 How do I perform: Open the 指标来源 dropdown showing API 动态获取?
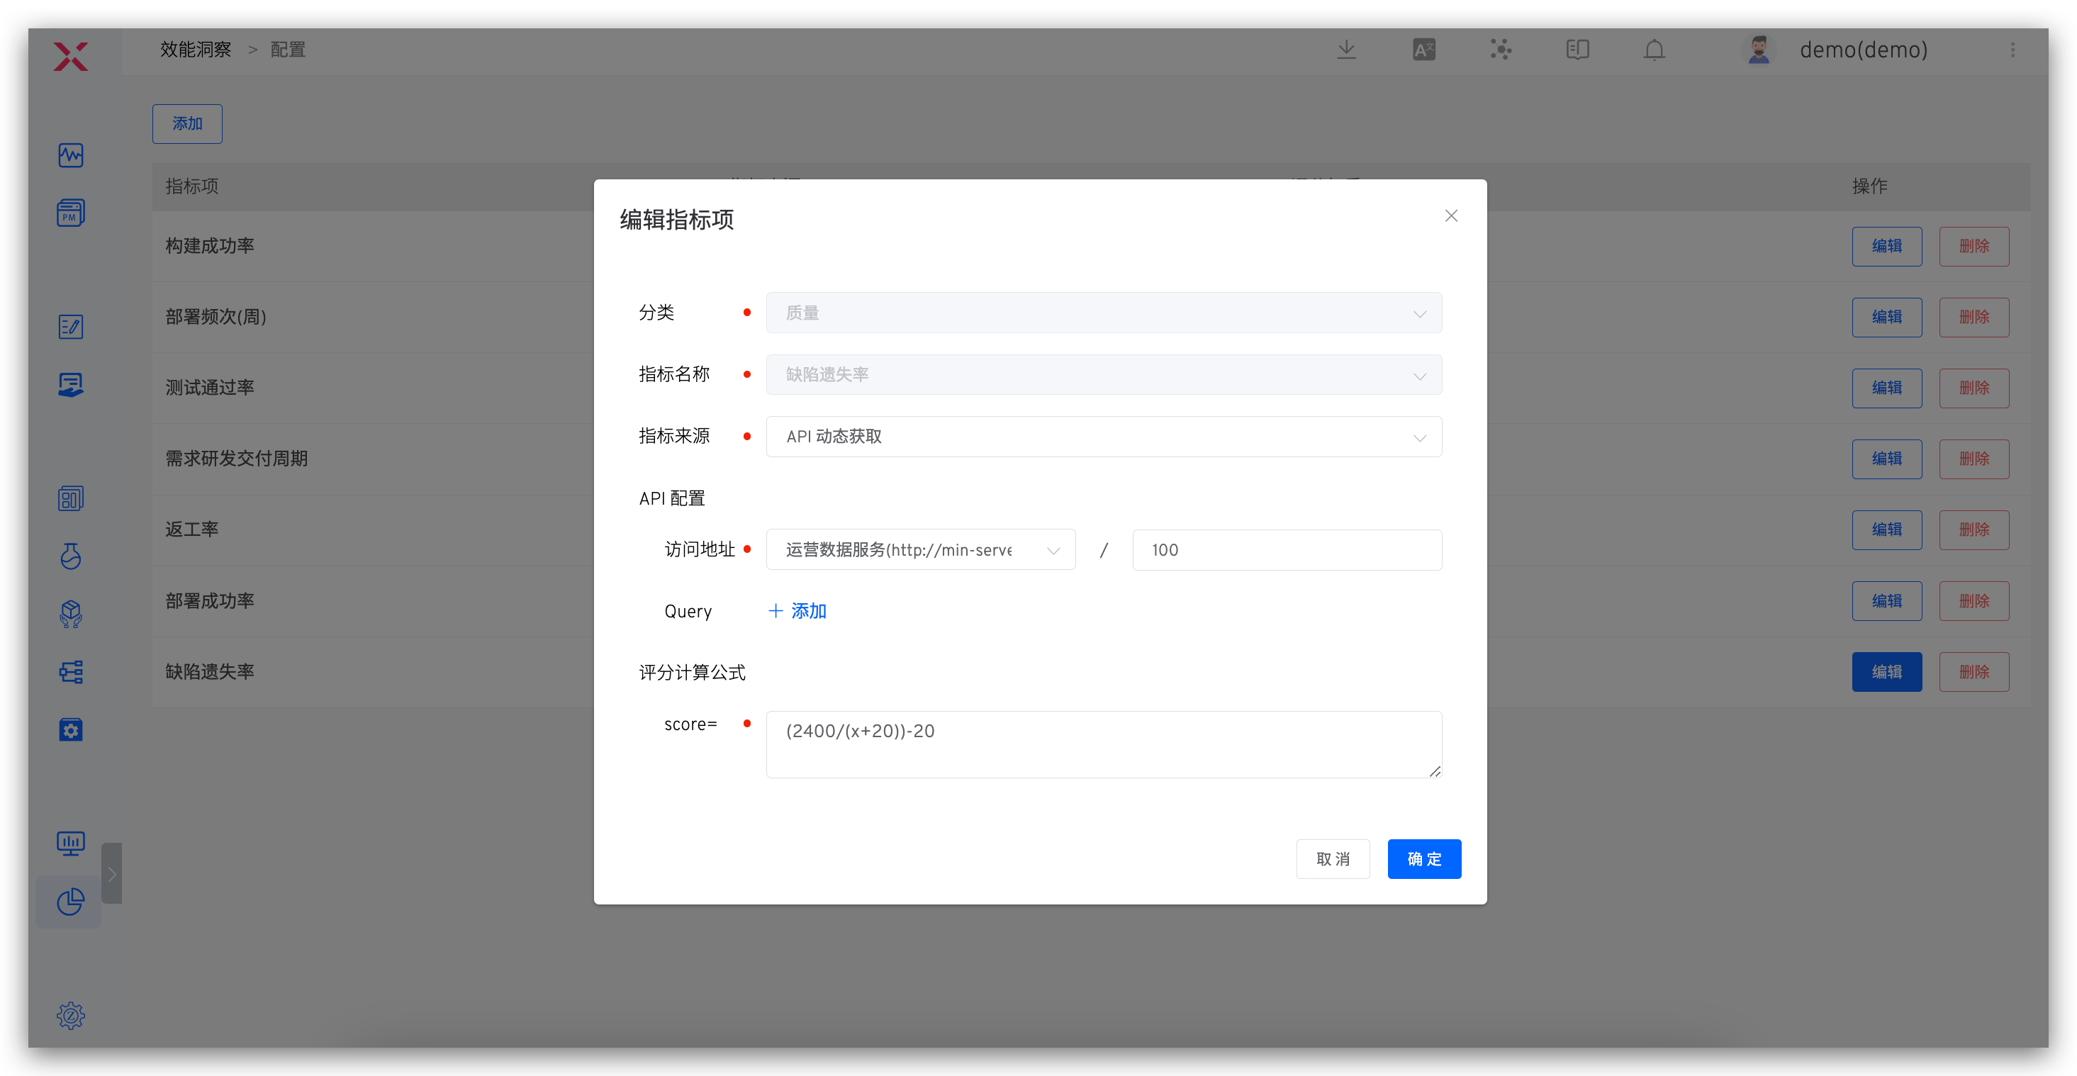(x=1104, y=437)
